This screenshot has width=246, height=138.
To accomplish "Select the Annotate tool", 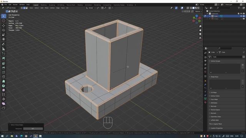I will pos(3,44).
